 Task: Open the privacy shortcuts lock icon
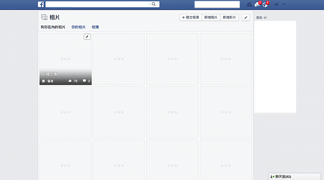point(277,4)
